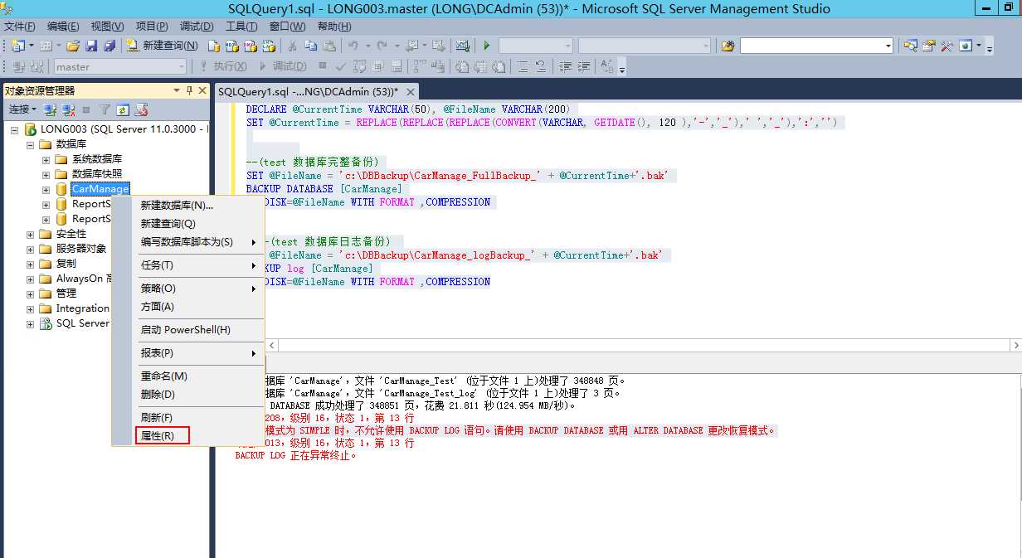Click the Object Explorer refresh icon
This screenshot has height=558, width=1022.
123,109
